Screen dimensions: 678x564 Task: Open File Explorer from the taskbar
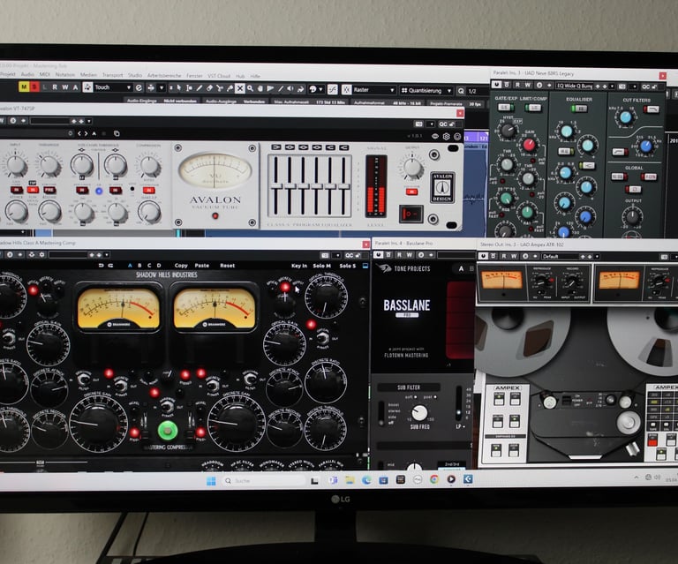pyautogui.click(x=350, y=480)
